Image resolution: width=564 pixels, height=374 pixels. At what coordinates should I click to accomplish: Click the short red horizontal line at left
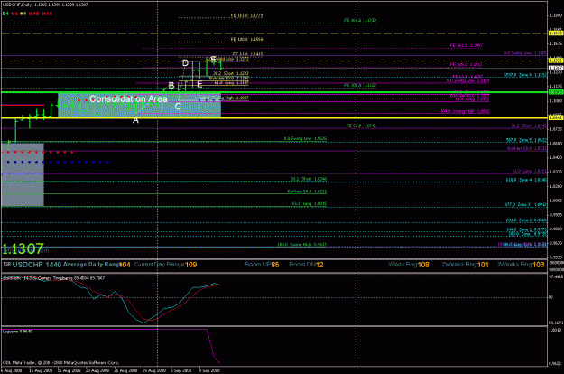tap(23, 105)
